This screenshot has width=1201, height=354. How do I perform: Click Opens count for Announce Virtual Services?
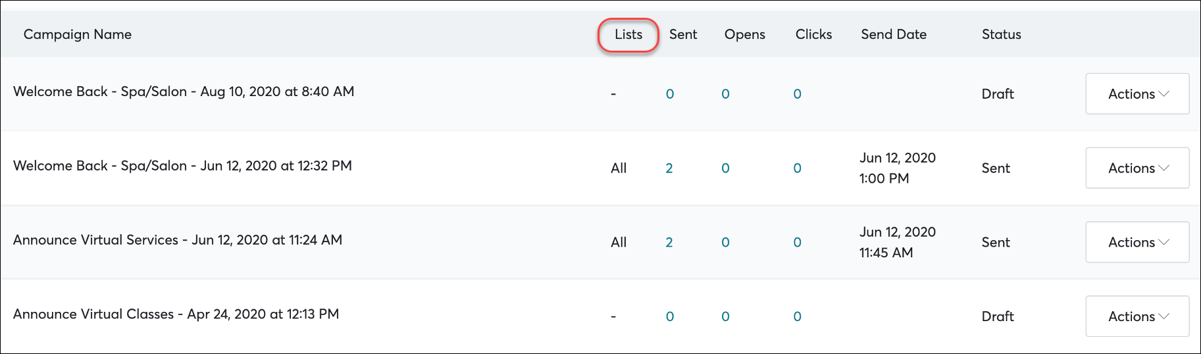(x=725, y=243)
